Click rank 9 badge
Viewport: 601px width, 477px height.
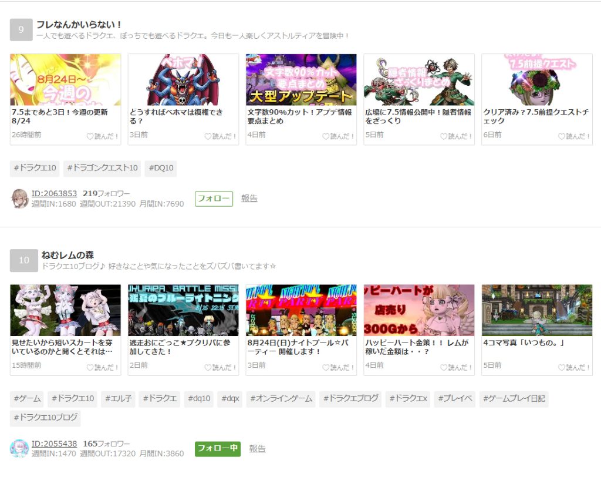[21, 29]
